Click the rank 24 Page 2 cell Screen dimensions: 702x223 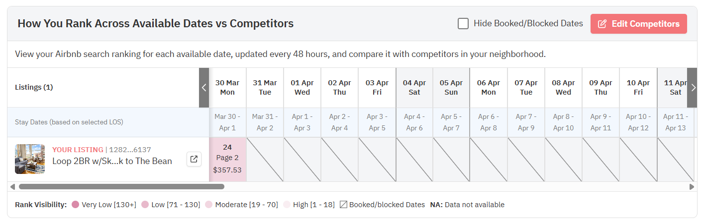click(x=227, y=159)
